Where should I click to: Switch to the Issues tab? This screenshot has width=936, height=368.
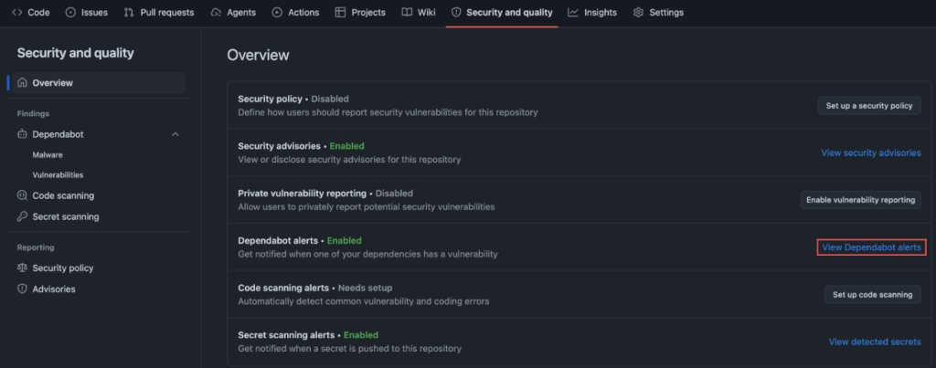(x=87, y=12)
